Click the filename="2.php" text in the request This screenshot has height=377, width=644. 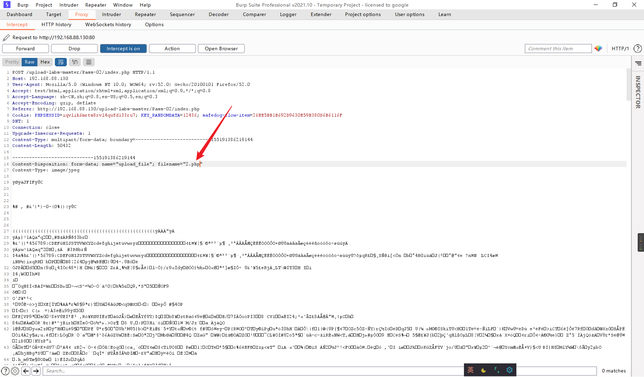tap(180, 164)
